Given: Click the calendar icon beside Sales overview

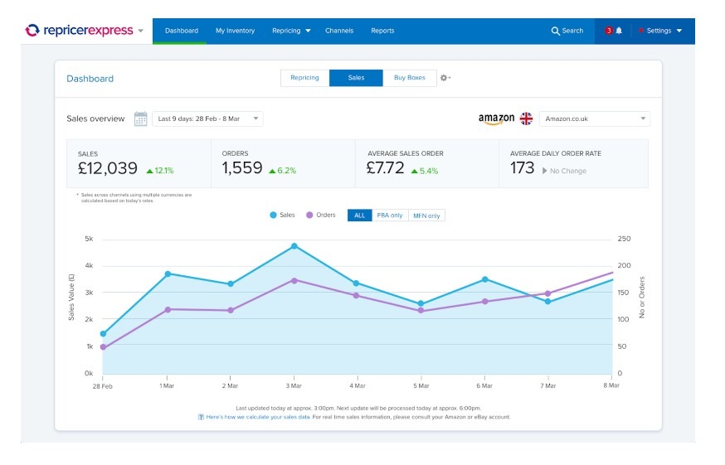Looking at the screenshot, I should pos(140,119).
